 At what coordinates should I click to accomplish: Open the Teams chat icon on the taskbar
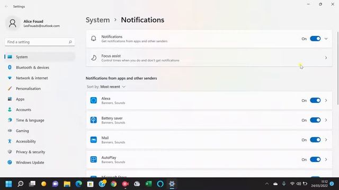[x=55, y=184]
